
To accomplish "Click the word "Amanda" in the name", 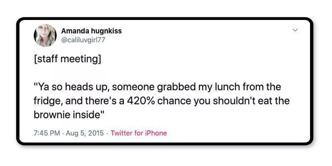I will (x=73, y=31).
